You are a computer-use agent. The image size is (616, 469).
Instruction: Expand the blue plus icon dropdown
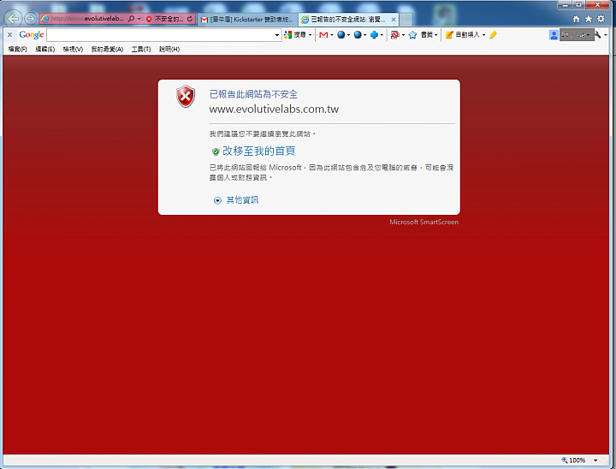pos(382,35)
